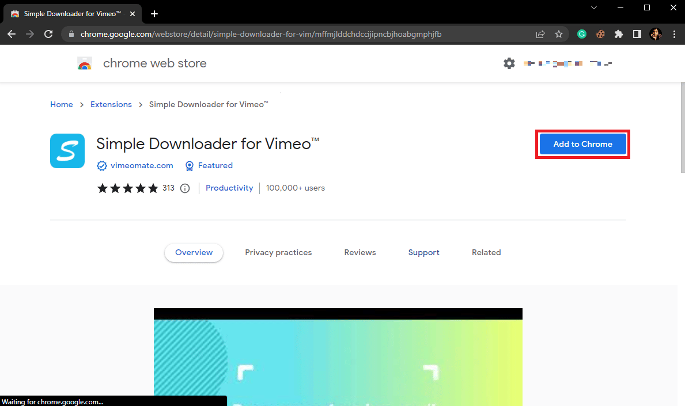
Task: Click Add to Chrome button
Action: pos(583,144)
